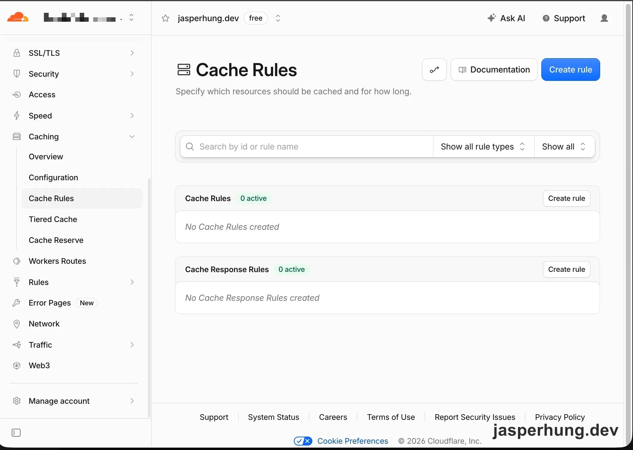Expand the Manage account chevron
Viewport: 633px width, 450px height.
point(132,401)
